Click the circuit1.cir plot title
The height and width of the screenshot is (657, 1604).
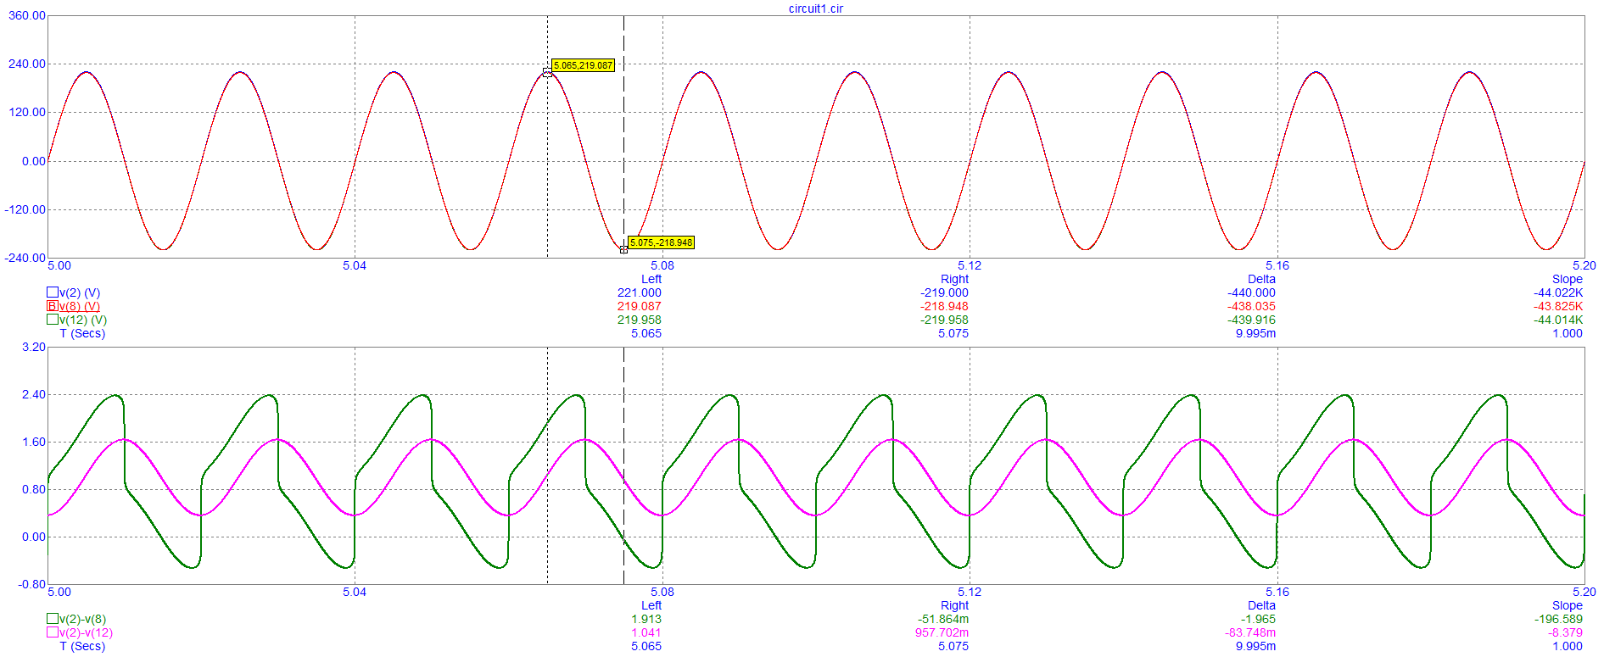[x=816, y=8]
